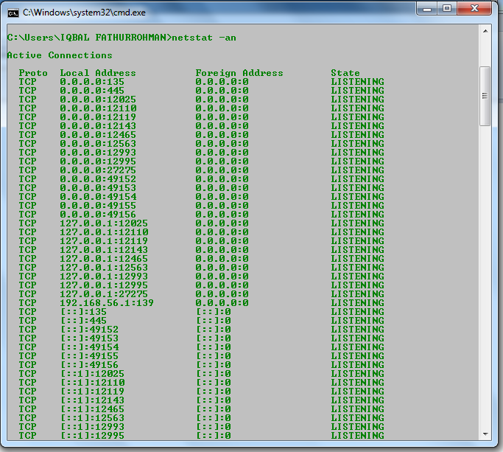The height and width of the screenshot is (452, 503).
Task: Click local address 127.0.0.1:12110
Action: click(105, 232)
